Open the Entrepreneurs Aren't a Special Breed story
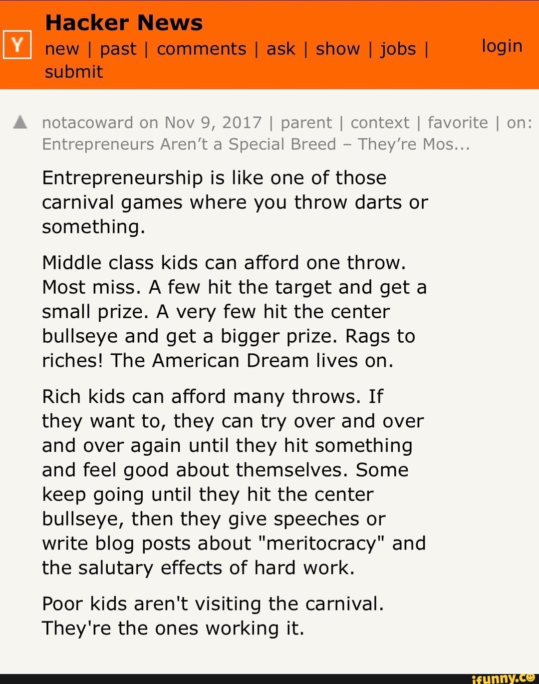 click(256, 144)
